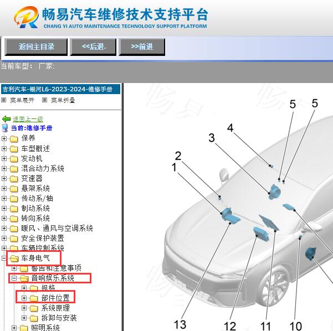Image resolution: width=333 pixels, height=331 pixels.
Task: Go forward with the >>前进 button
Action: coord(142,46)
